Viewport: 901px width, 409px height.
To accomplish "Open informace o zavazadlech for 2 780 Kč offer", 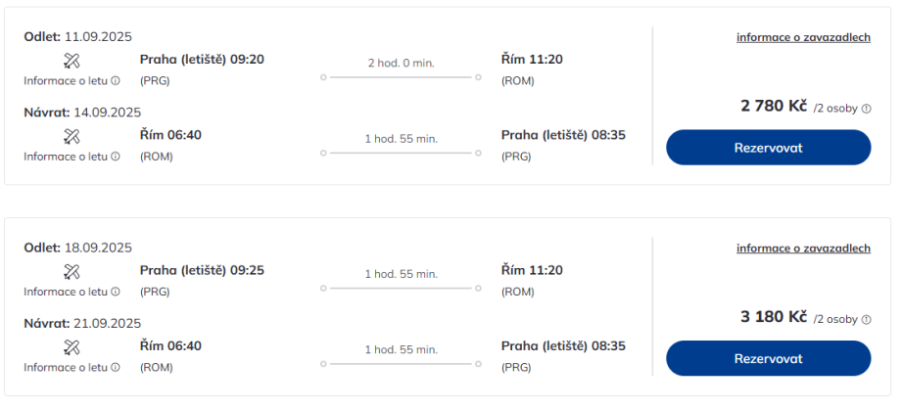I will [803, 37].
